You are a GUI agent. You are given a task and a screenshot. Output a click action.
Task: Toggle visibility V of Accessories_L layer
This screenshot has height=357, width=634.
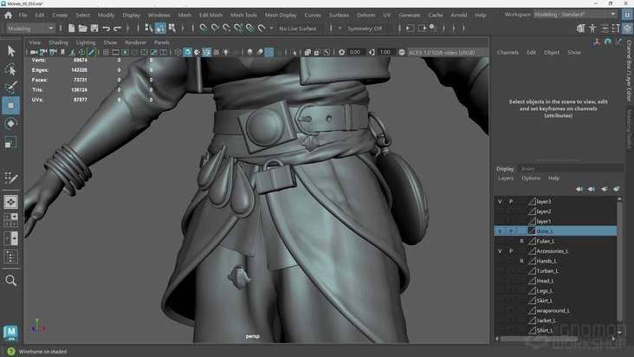coord(500,251)
